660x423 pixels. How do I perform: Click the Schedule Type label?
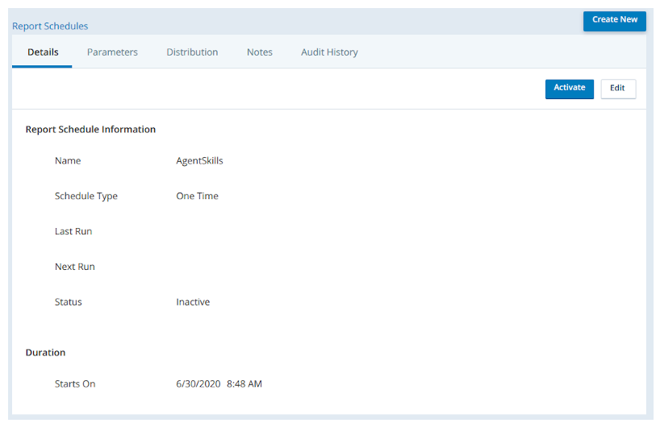(86, 196)
